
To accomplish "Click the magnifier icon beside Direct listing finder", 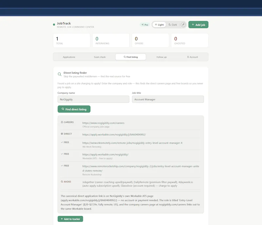I will point(60,74).
